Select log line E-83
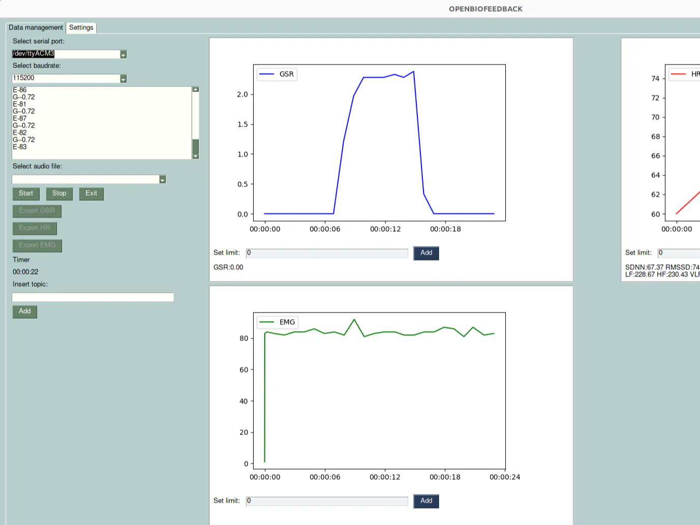 pos(20,147)
